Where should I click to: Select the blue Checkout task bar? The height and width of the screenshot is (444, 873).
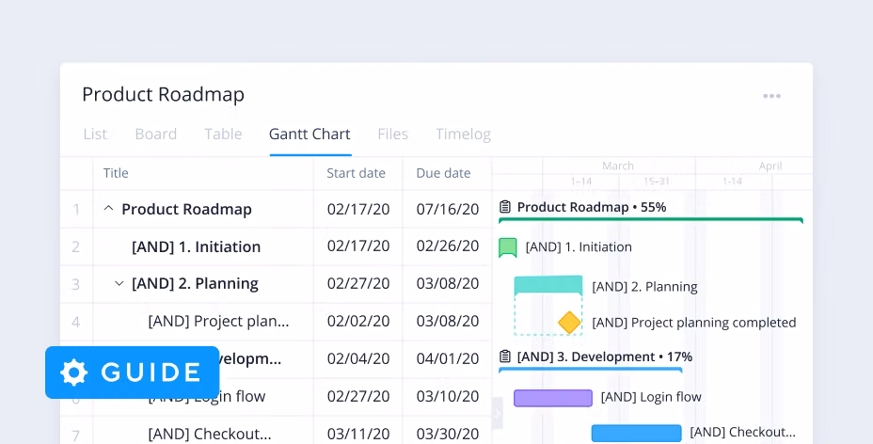(636, 433)
